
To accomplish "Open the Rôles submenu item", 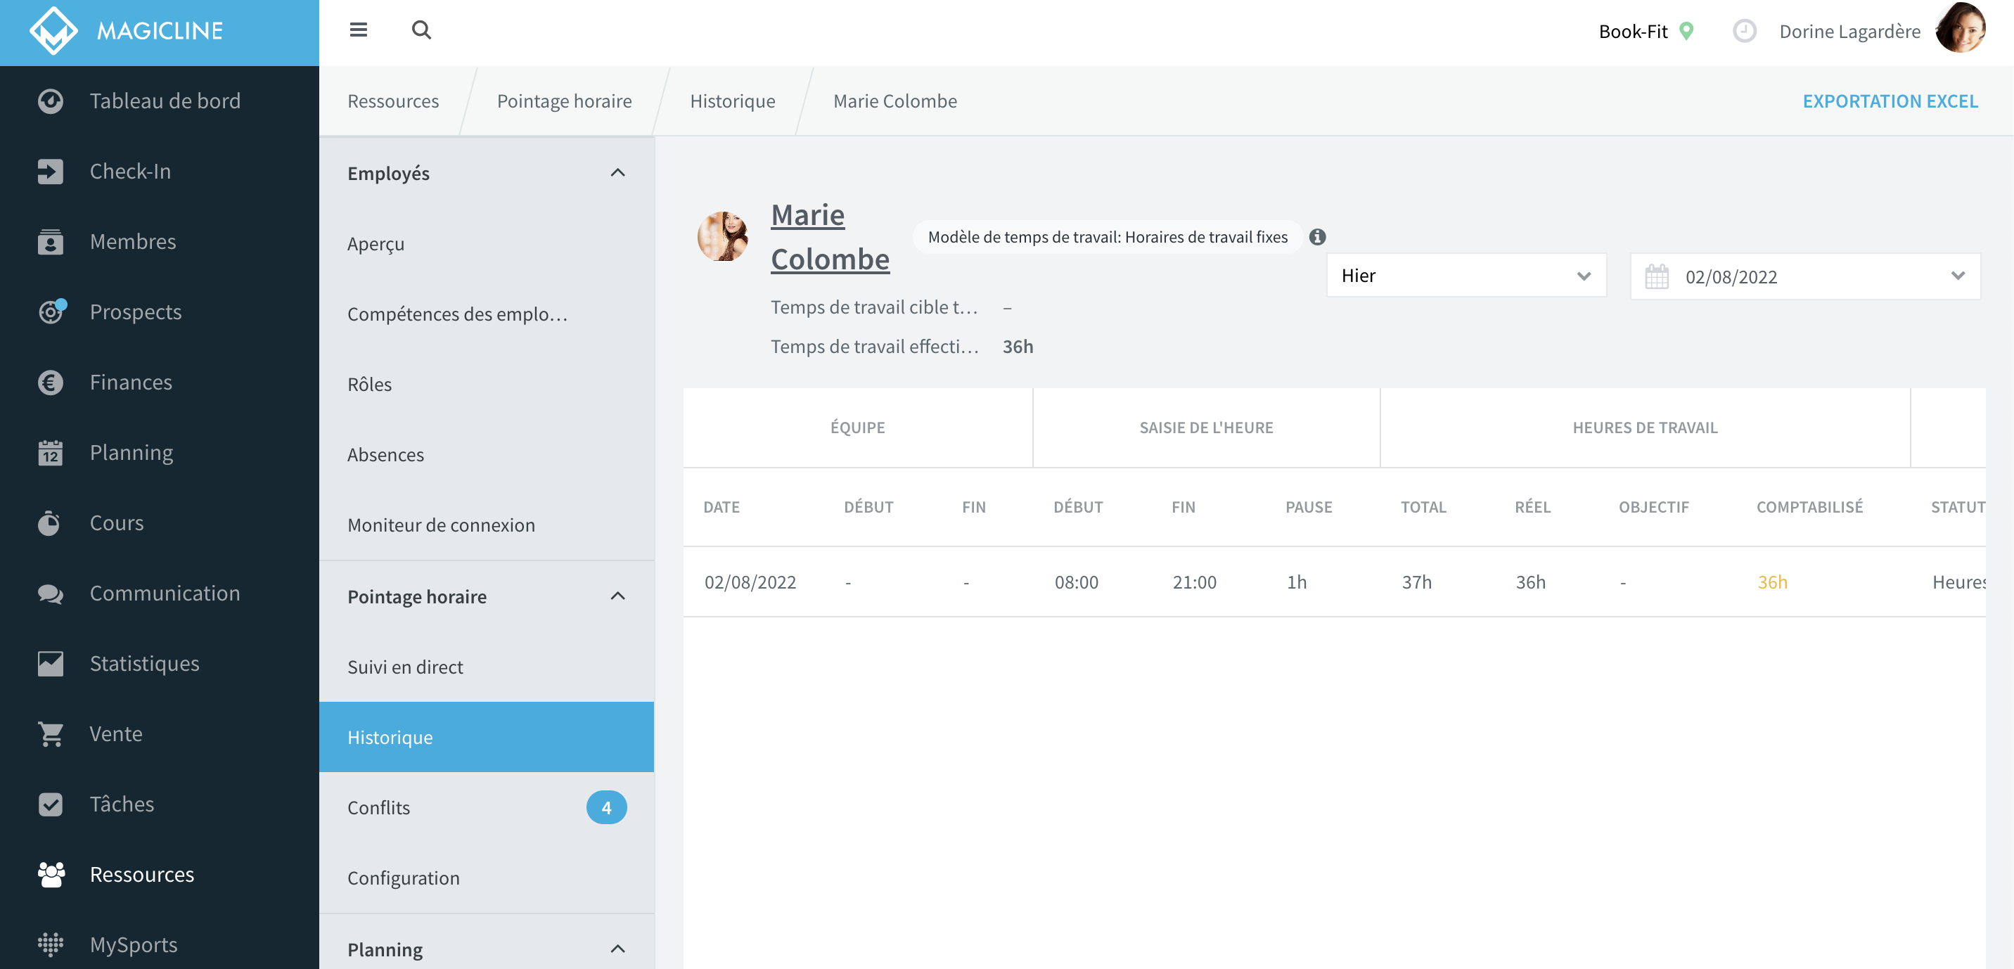I will click(487, 384).
